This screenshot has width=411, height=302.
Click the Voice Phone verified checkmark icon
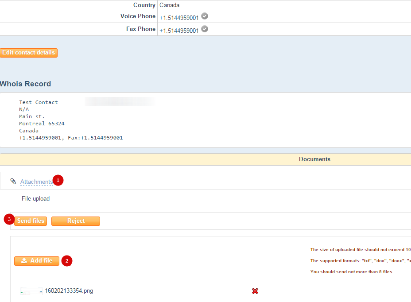tap(204, 16)
